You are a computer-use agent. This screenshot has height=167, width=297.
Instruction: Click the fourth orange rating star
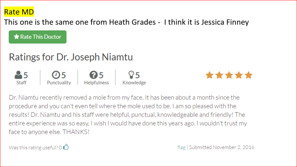click(x=239, y=75)
